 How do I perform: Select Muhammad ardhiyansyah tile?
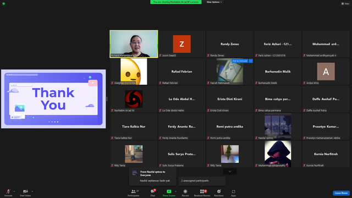[326, 44]
